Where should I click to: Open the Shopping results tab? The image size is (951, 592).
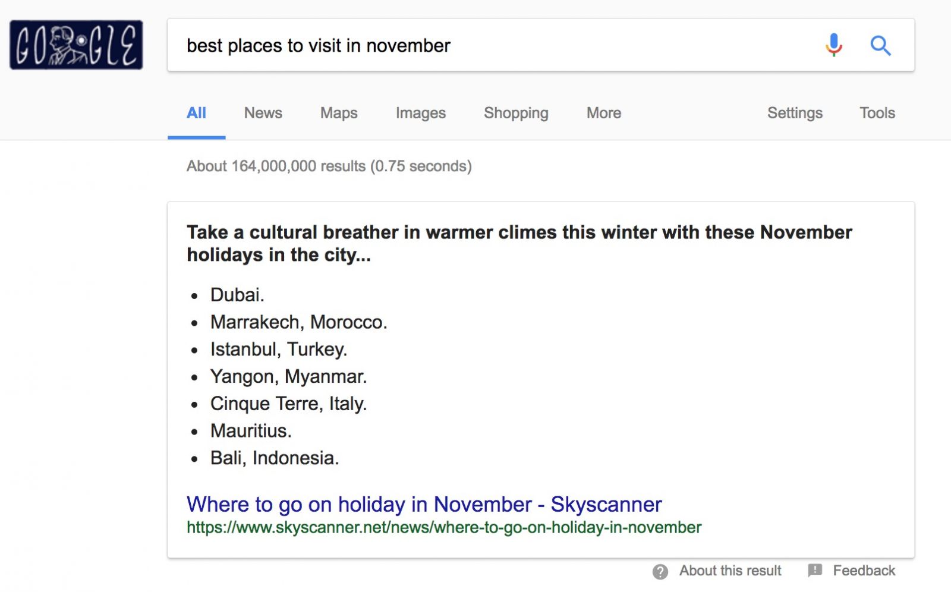[x=516, y=113]
